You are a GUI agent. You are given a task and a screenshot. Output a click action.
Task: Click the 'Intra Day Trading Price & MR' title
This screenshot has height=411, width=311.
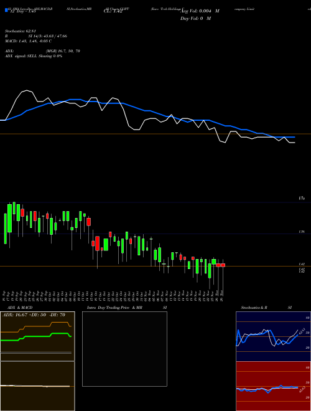coord(114,308)
